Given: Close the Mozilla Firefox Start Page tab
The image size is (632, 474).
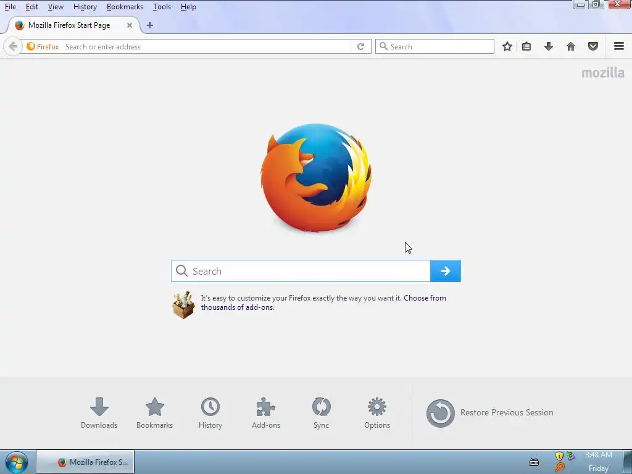Looking at the screenshot, I should (x=130, y=25).
